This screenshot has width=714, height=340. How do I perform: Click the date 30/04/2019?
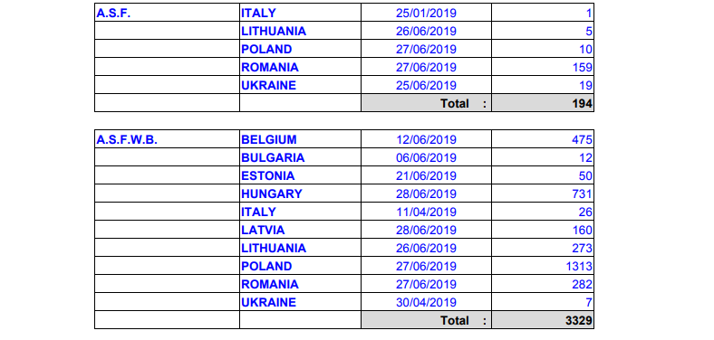coord(426,302)
